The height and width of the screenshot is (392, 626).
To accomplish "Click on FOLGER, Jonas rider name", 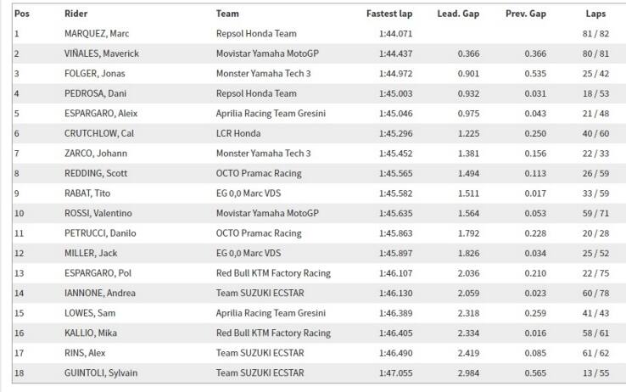I will (x=94, y=73).
